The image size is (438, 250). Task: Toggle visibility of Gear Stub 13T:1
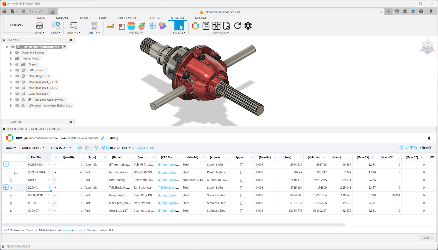click(17, 94)
